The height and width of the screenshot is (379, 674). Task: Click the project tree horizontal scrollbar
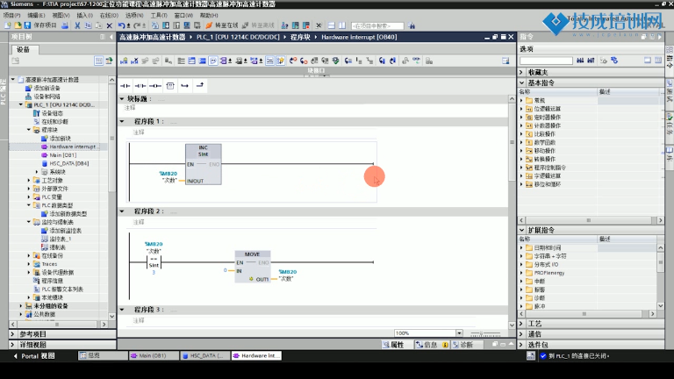coord(58,325)
